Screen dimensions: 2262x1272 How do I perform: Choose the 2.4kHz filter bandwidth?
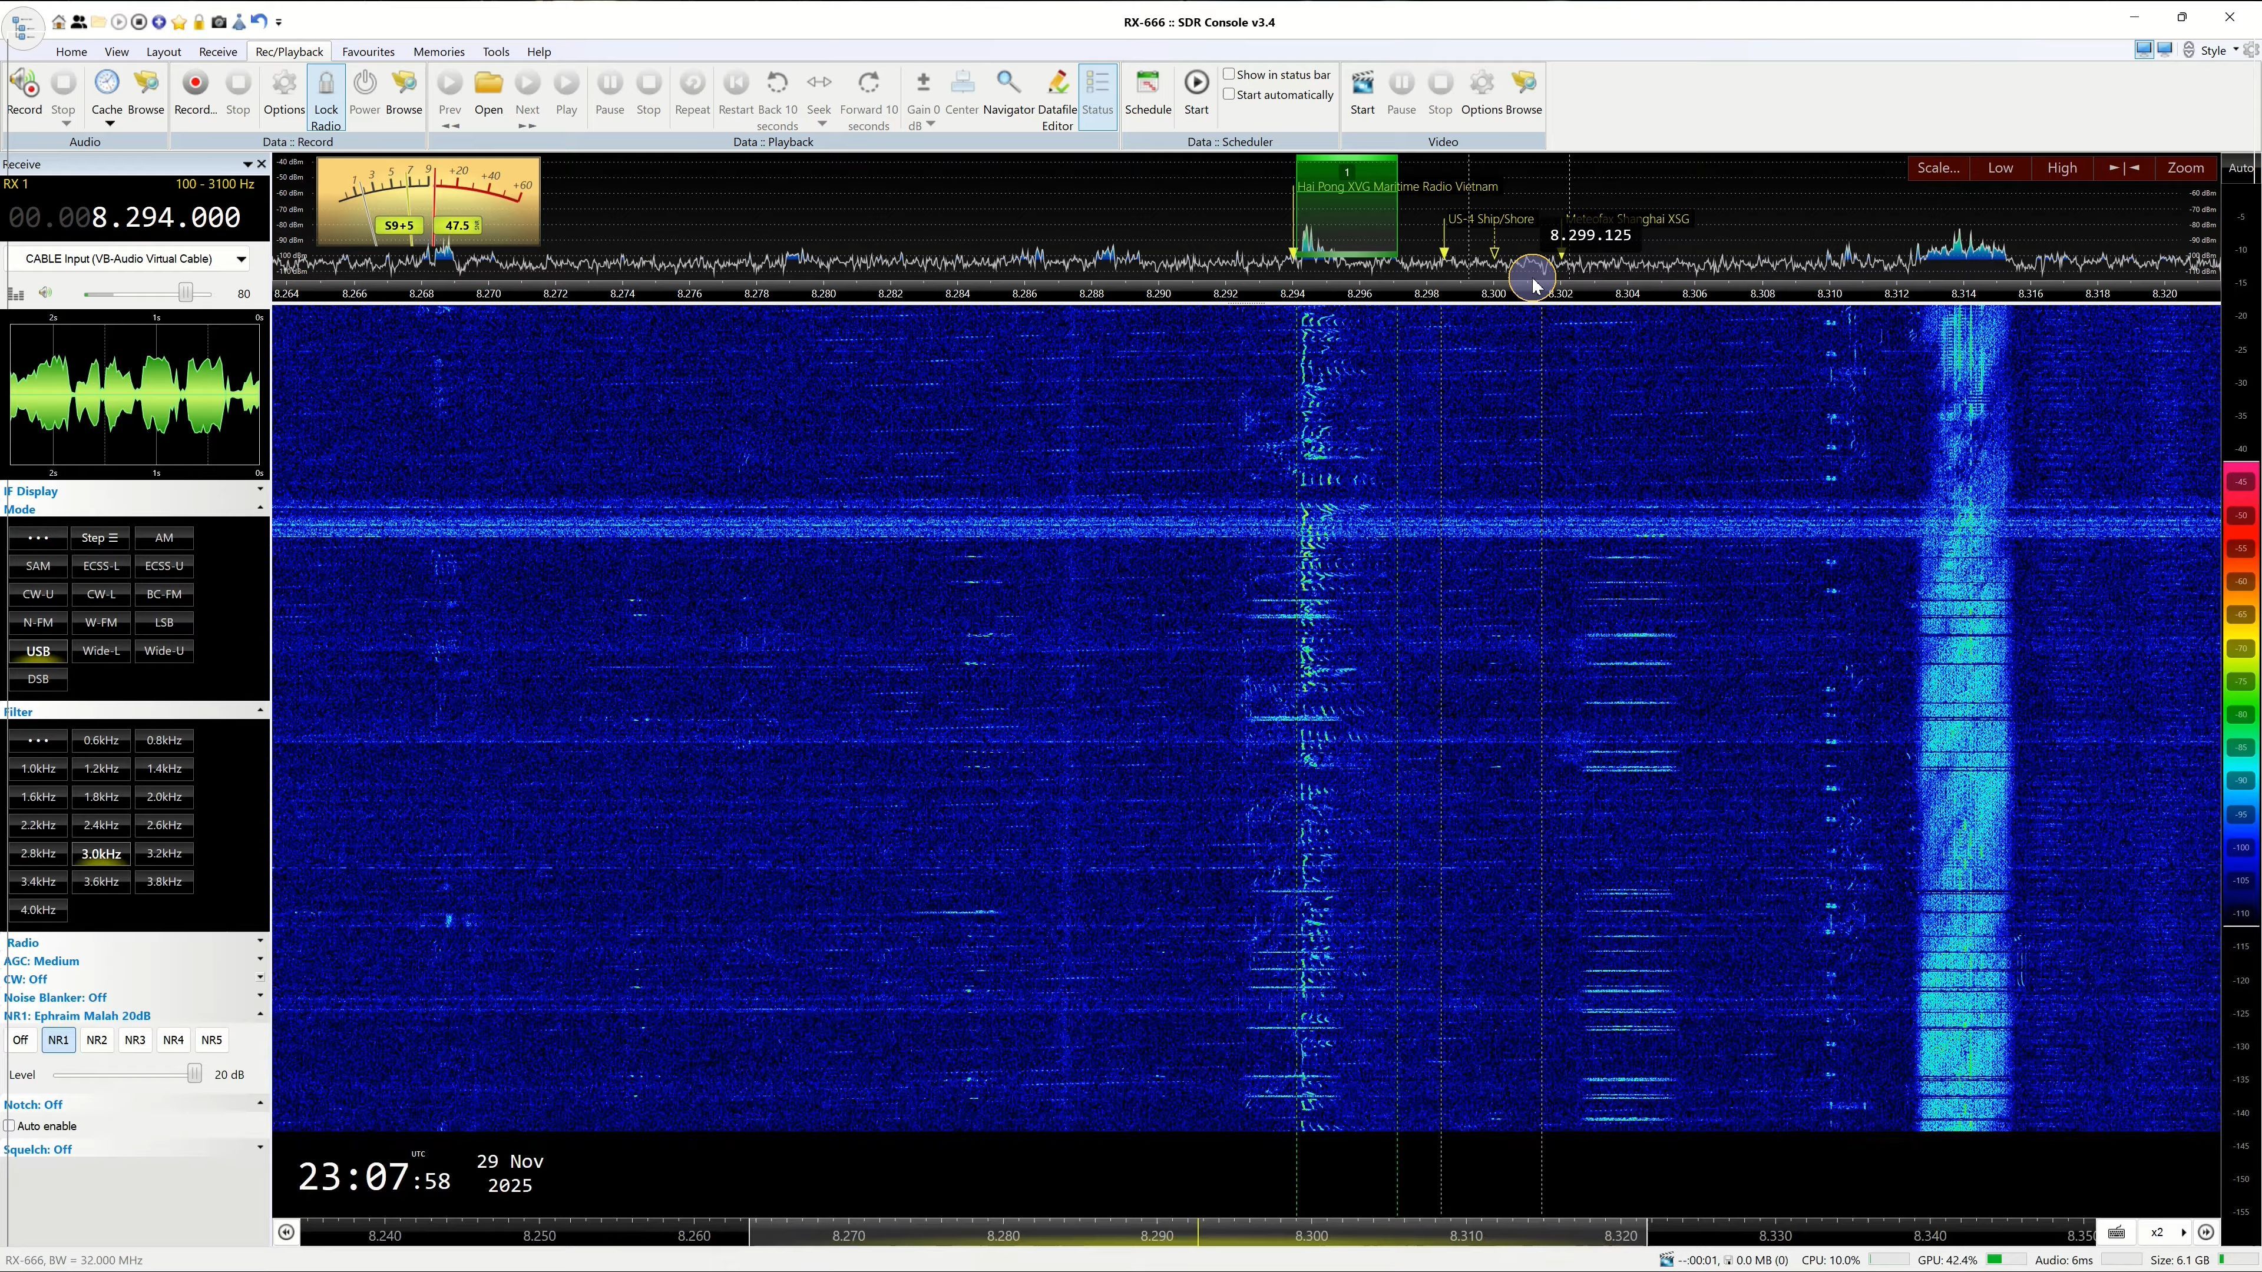[101, 825]
